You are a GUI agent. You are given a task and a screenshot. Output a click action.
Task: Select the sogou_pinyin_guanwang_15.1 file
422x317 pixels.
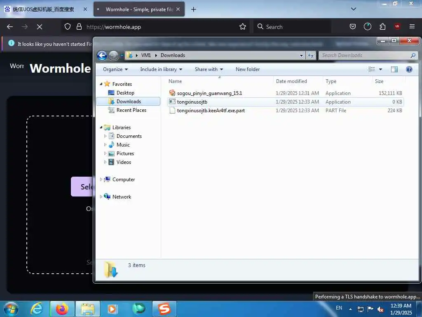(x=209, y=93)
